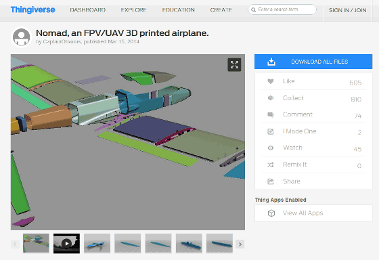This screenshot has height=260, width=379.
Task: Open the author avatar profile picture
Action: (x=21, y=37)
